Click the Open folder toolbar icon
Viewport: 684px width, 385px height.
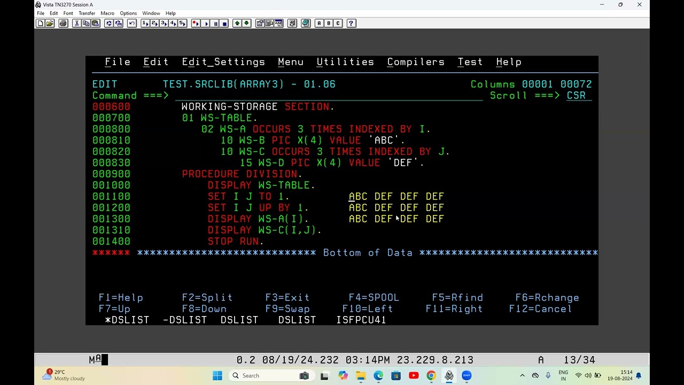50,24
